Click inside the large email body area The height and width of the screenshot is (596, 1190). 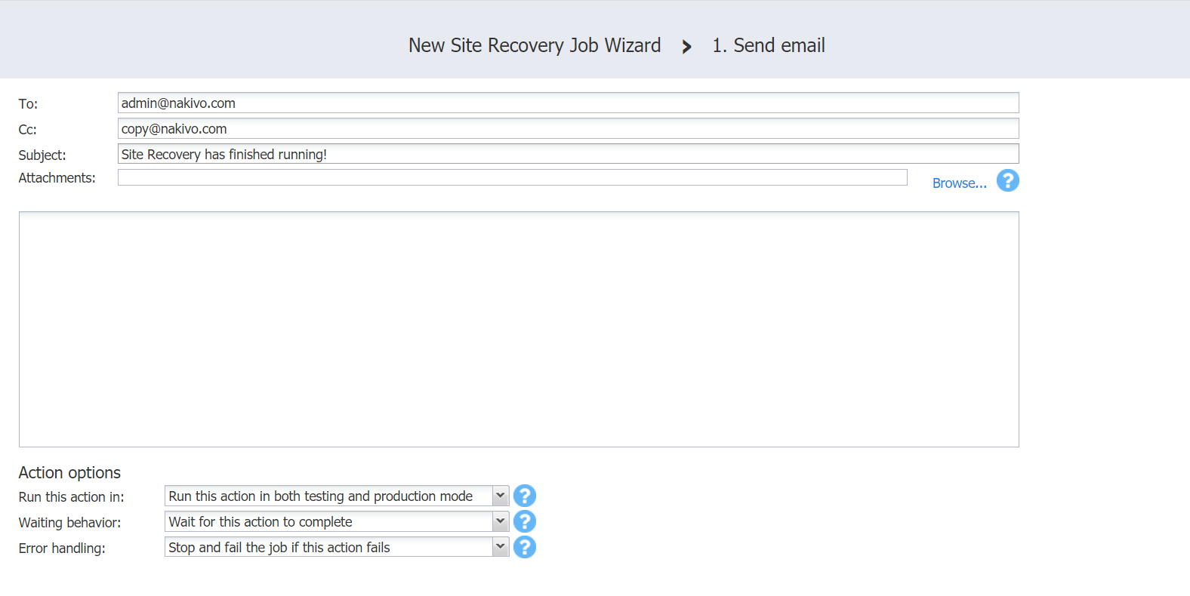[x=519, y=329]
